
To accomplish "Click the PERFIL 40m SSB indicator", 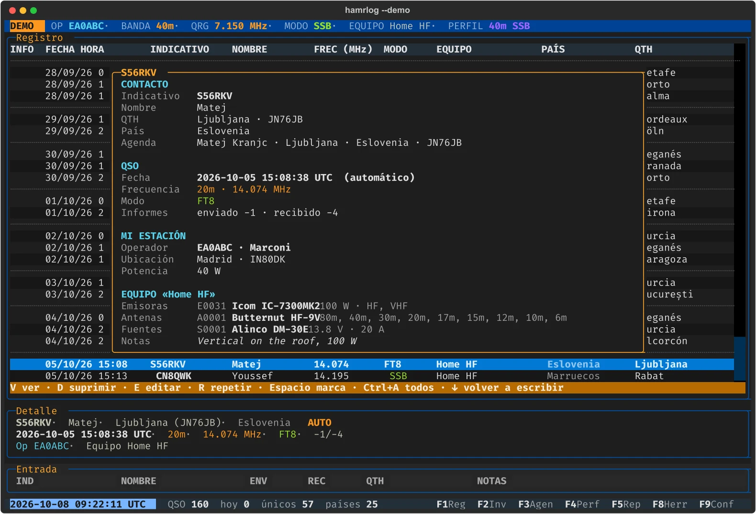I will 489,26.
